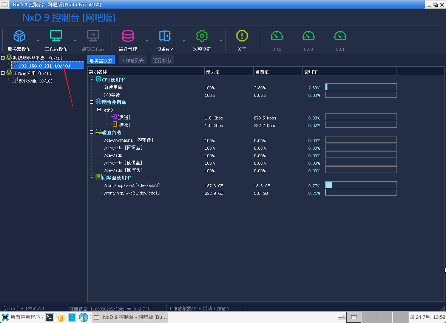446x323 pixels.
Task: Select the 工作站操作 monitor icon
Action: [56, 36]
